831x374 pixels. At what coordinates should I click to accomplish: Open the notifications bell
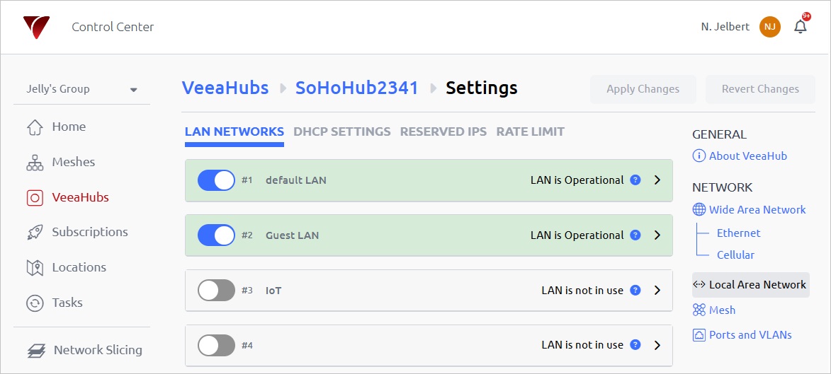[x=801, y=26]
